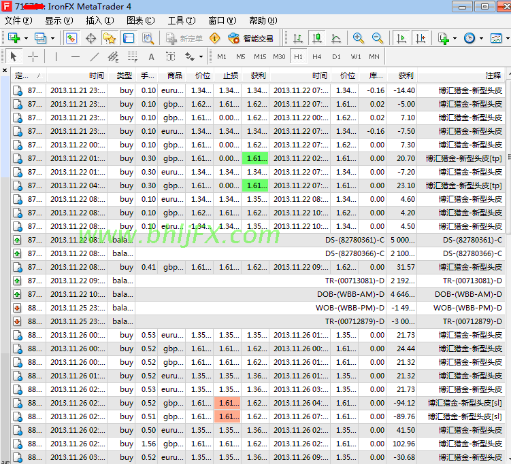Open the indicators list icon
The height and width of the screenshot is (464, 511).
pyautogui.click(x=444, y=39)
